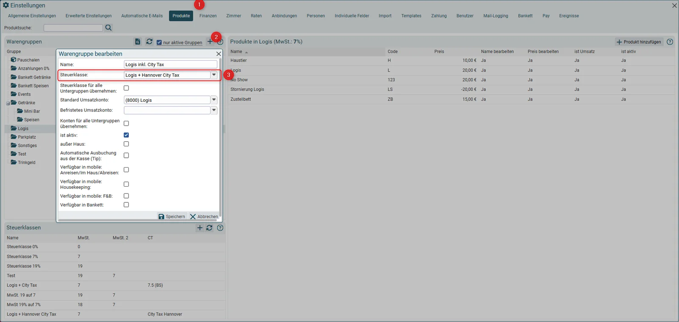The height and width of the screenshot is (322, 679).
Task: Open the Befristetes Umsatzkonto dropdown
Action: click(x=214, y=110)
